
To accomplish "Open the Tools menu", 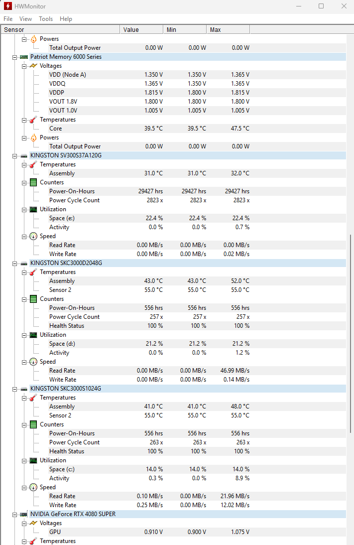I will 46,19.
